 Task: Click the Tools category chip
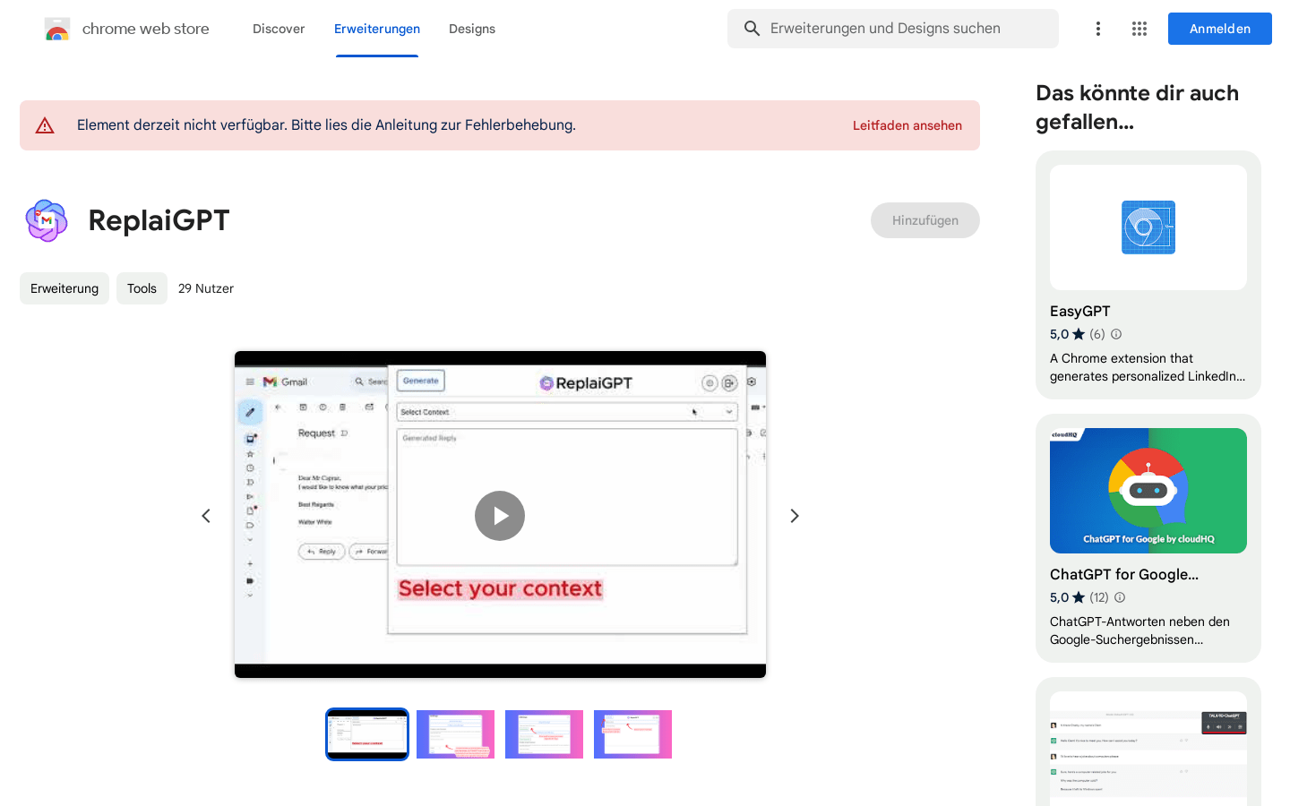click(x=142, y=288)
